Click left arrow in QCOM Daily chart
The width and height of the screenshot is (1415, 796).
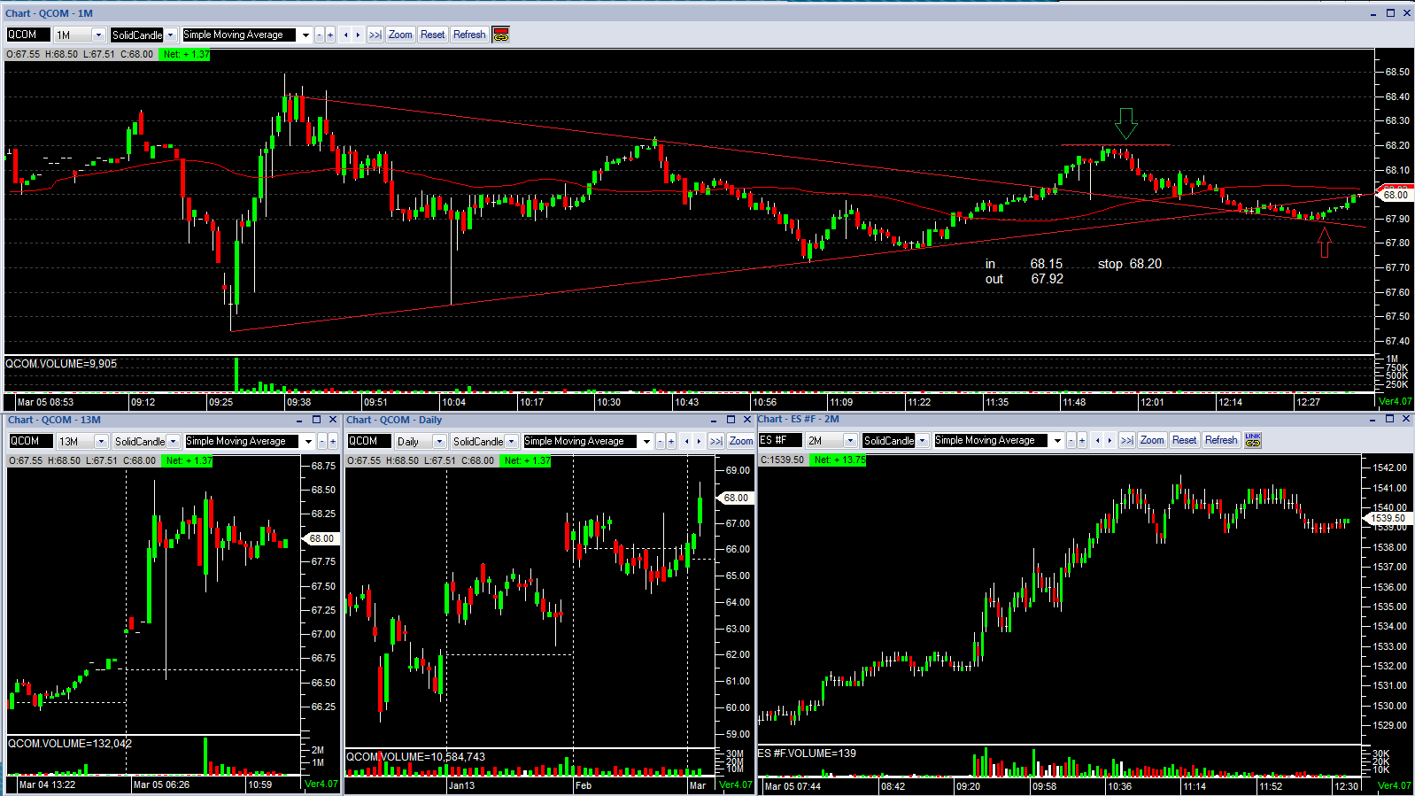(x=687, y=441)
